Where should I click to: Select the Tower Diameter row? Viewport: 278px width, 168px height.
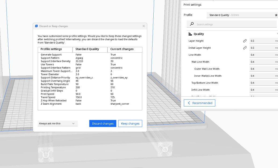click(90, 74)
